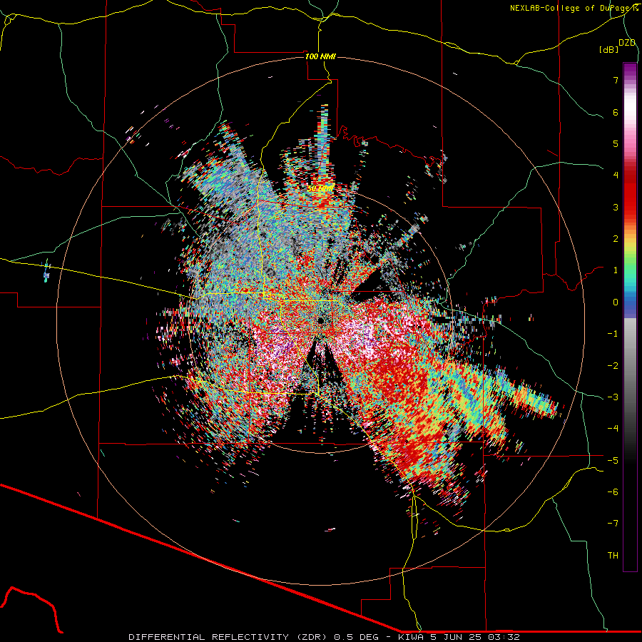Click the -1 value on the scale

(x=613, y=334)
